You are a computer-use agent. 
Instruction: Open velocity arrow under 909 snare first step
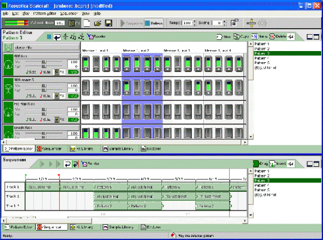[86, 93]
